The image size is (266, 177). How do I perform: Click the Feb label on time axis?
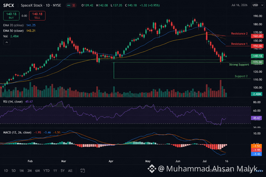[30, 161]
